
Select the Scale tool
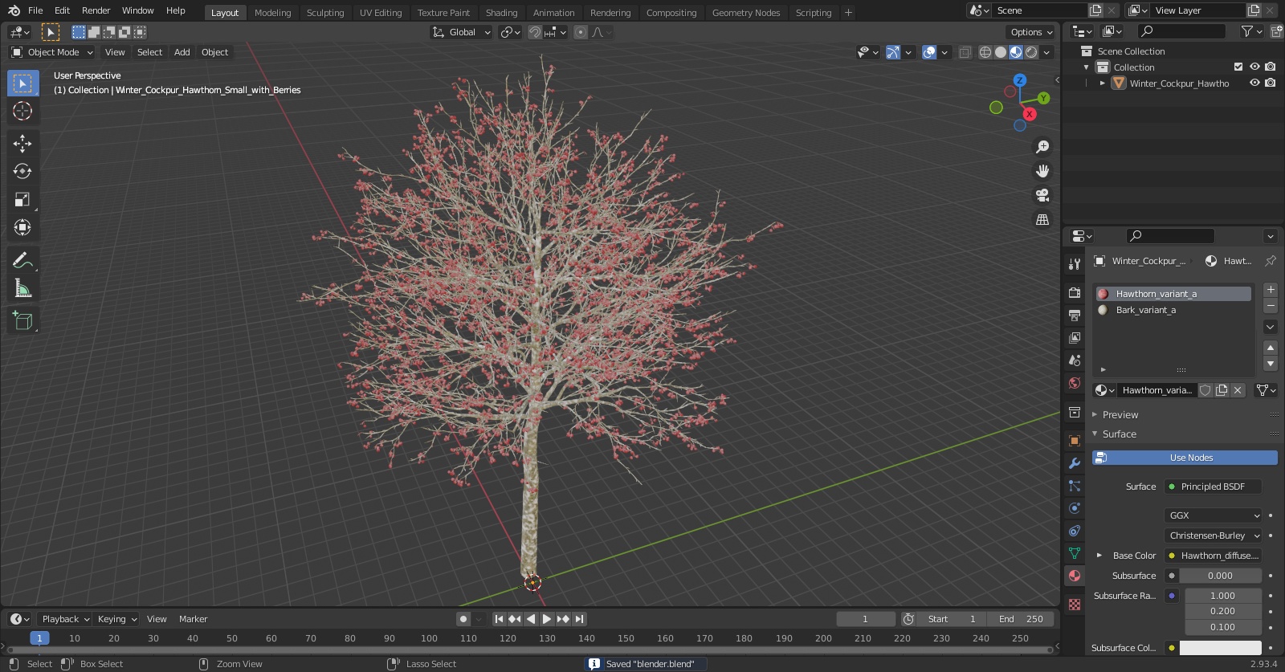[22, 199]
